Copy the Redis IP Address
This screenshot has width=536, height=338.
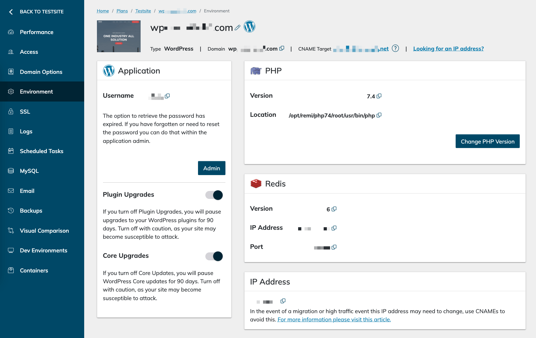(334, 228)
